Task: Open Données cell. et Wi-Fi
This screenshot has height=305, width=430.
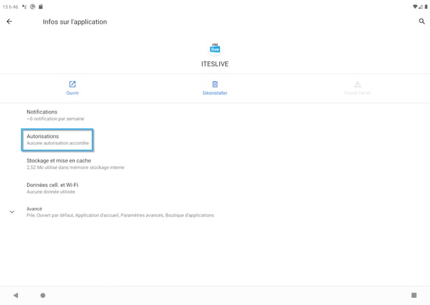Action: tap(215, 188)
